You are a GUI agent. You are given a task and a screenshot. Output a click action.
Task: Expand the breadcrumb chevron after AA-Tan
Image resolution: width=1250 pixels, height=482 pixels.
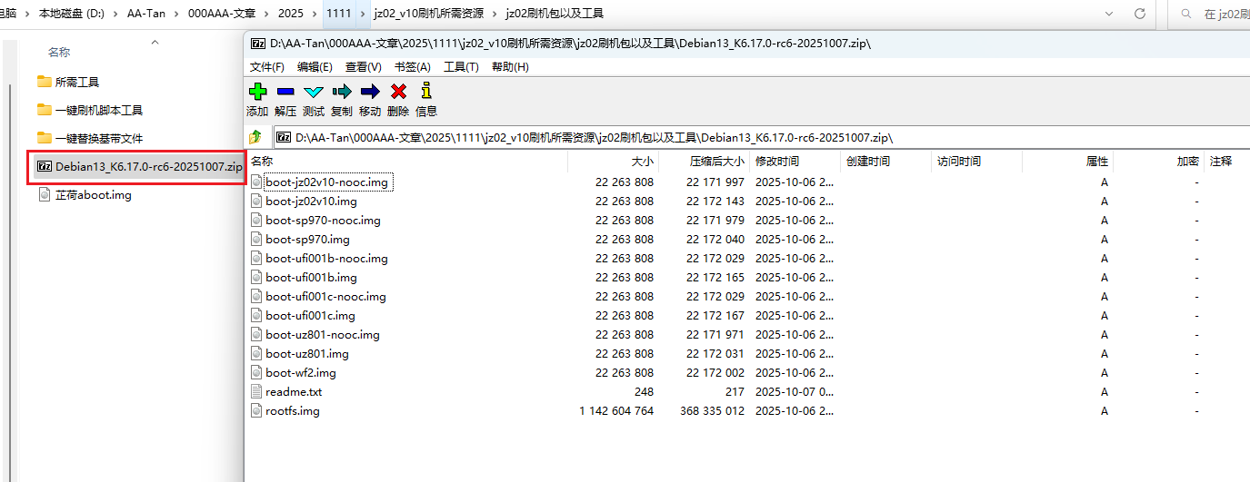(x=176, y=14)
